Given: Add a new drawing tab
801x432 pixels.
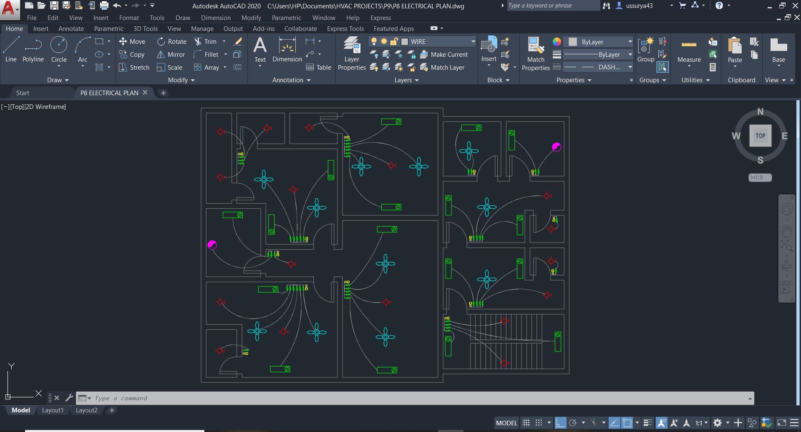Looking at the screenshot, I should (x=164, y=93).
